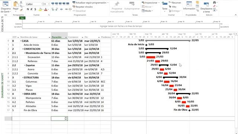This screenshot has height=134, width=238.
Task: Open the Fin column dropdown
Action: tap(99, 37)
